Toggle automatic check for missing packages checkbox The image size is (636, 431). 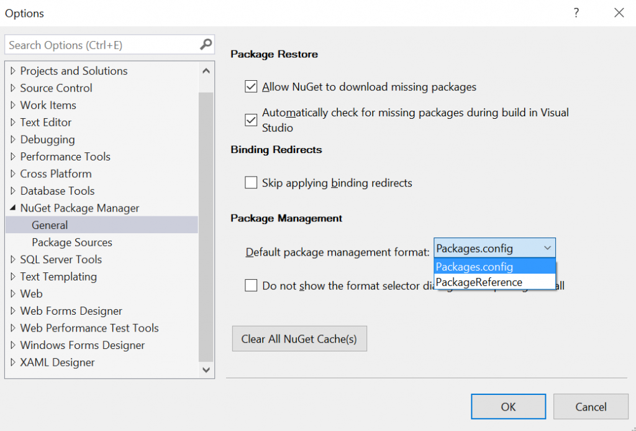pyautogui.click(x=251, y=120)
